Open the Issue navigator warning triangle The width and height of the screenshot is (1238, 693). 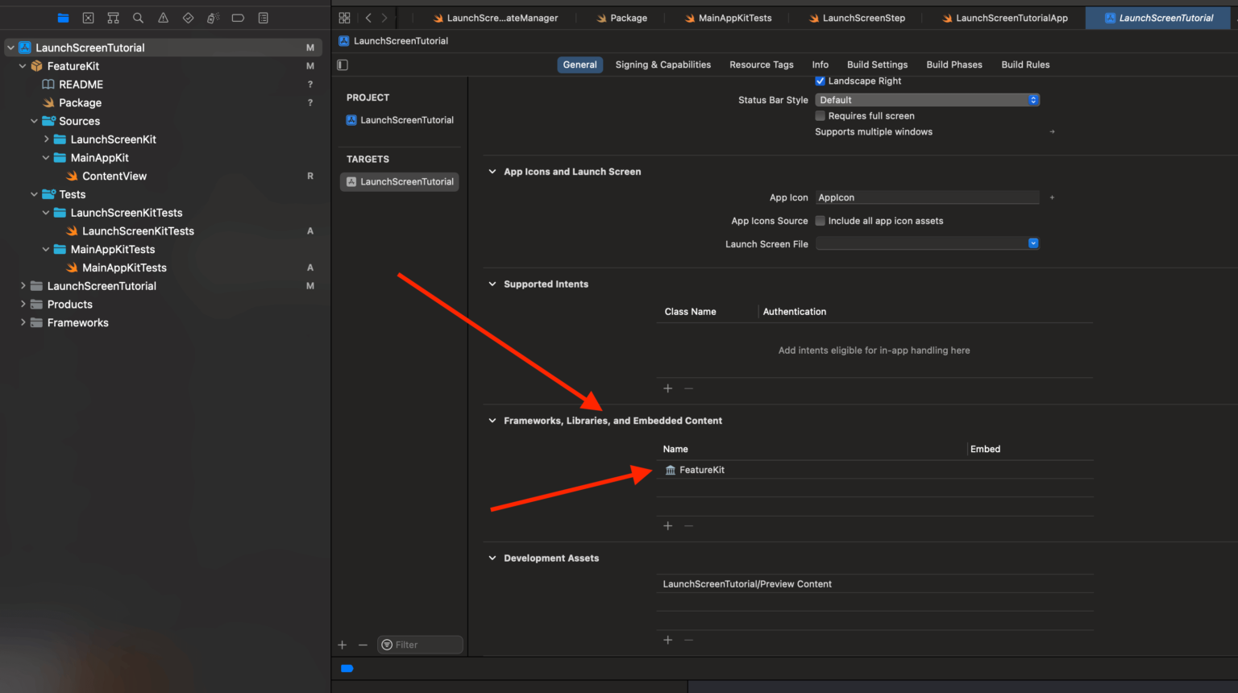point(163,17)
